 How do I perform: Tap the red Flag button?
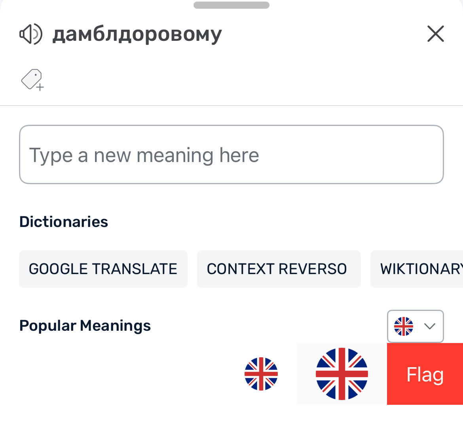[425, 374]
